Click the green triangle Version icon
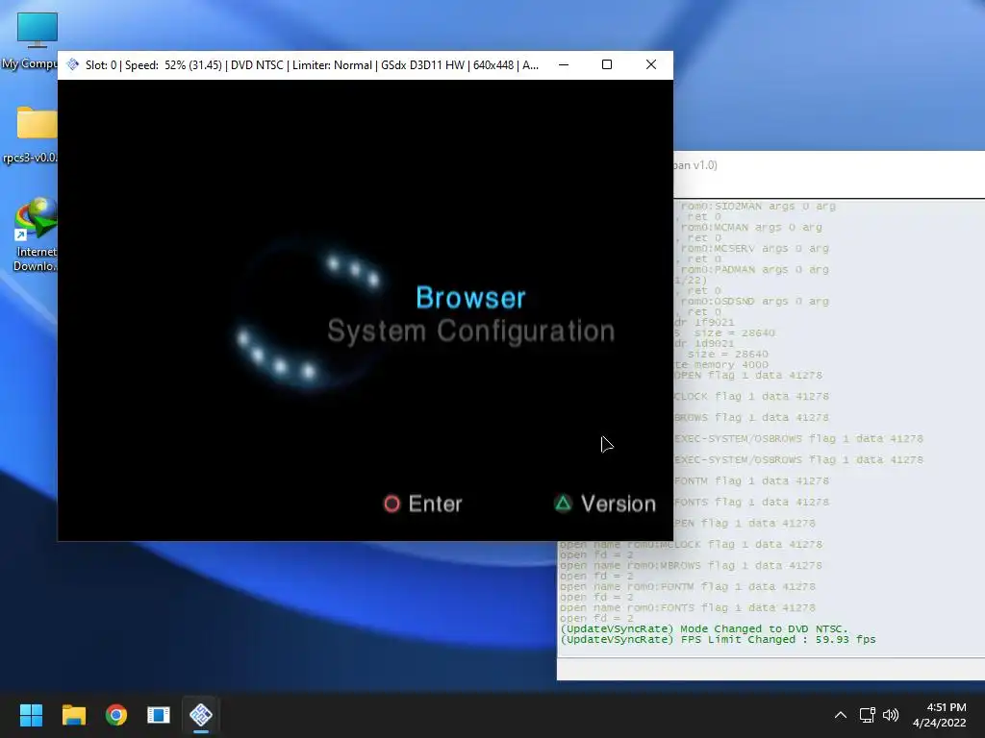The height and width of the screenshot is (738, 985). click(564, 504)
